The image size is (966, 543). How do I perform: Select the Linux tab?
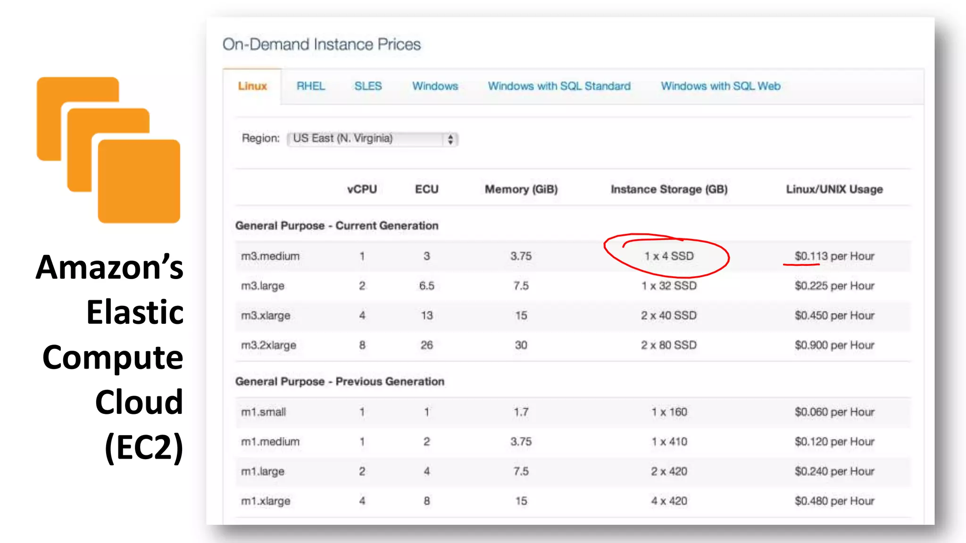tap(252, 86)
